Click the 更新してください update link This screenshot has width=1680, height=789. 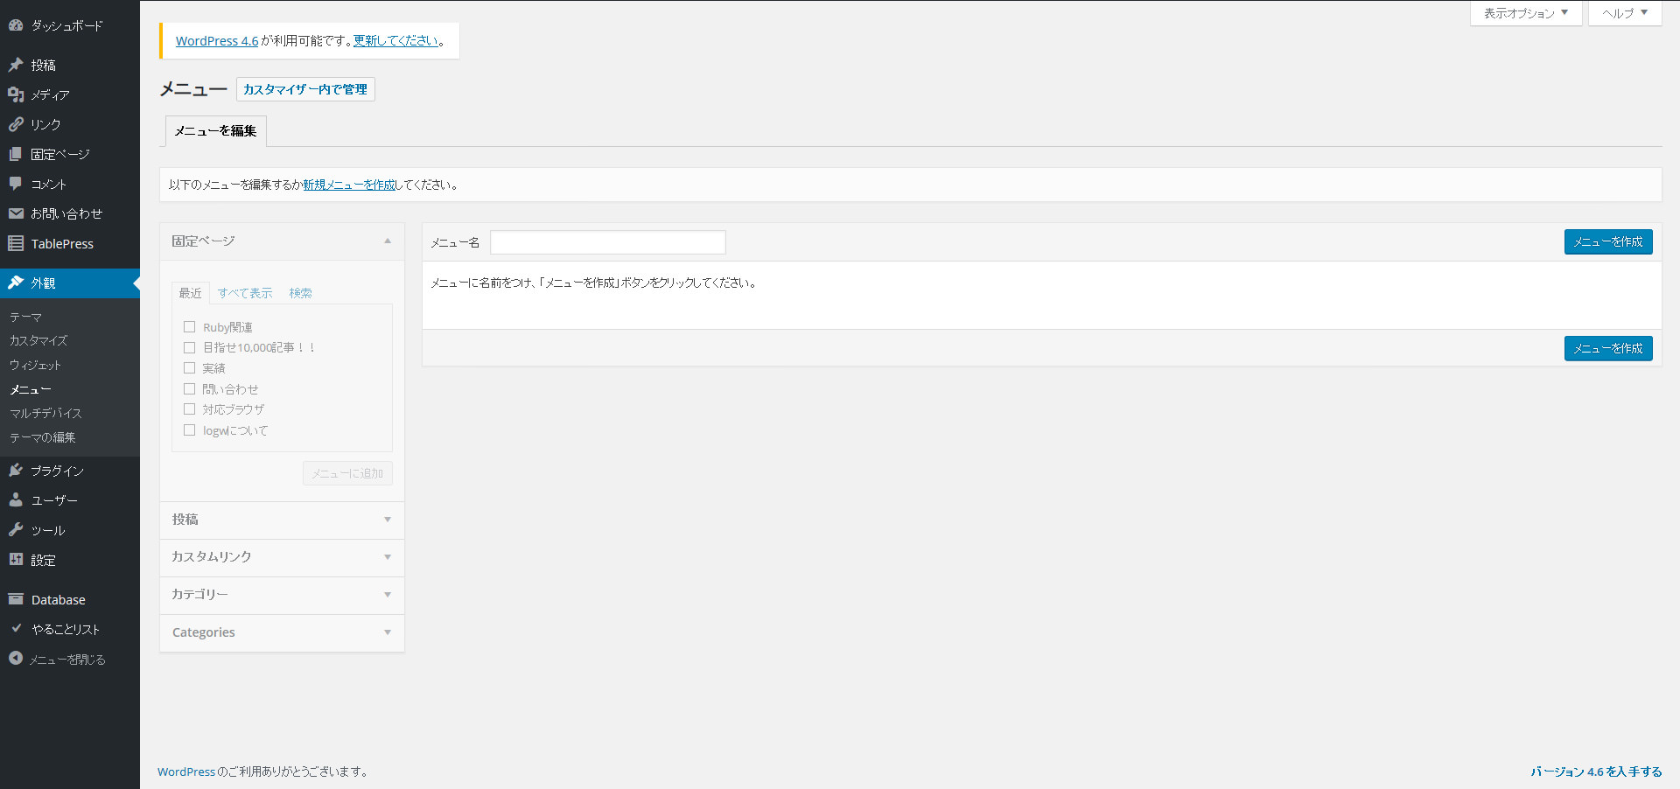395,41
